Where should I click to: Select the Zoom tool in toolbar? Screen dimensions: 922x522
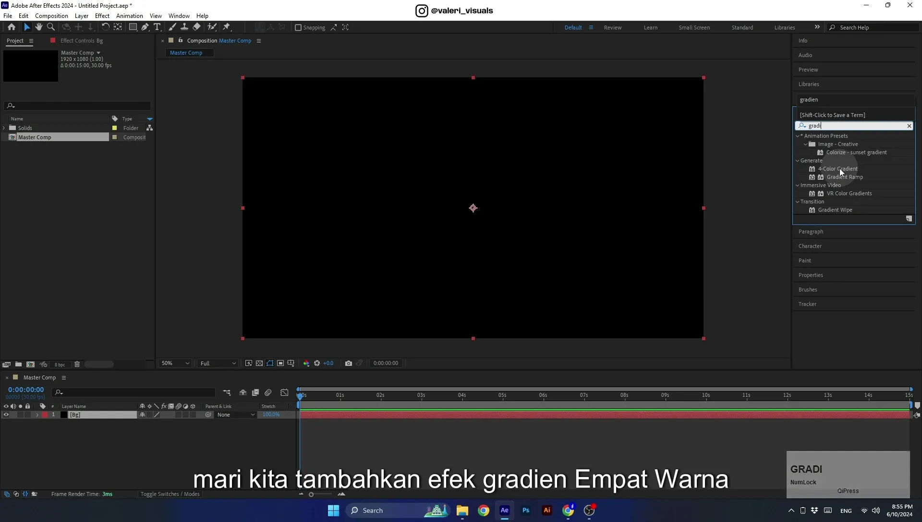[51, 27]
